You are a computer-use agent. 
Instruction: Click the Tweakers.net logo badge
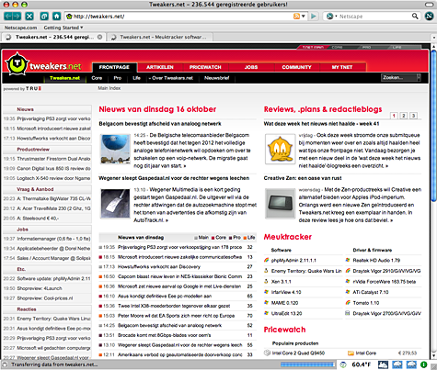(17, 64)
